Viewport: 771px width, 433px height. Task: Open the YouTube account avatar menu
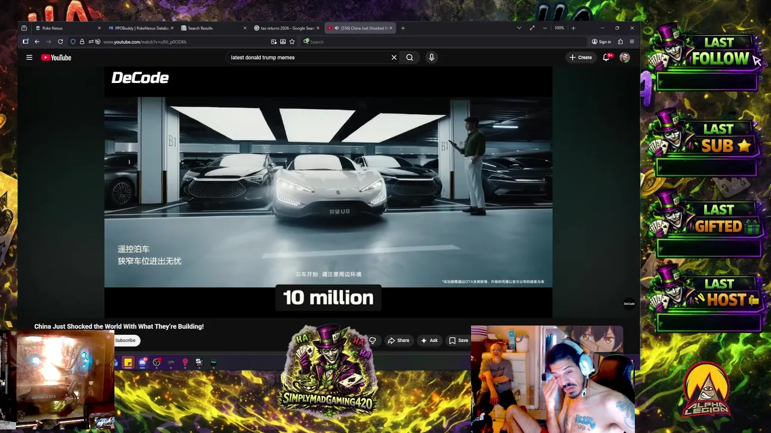(x=625, y=58)
